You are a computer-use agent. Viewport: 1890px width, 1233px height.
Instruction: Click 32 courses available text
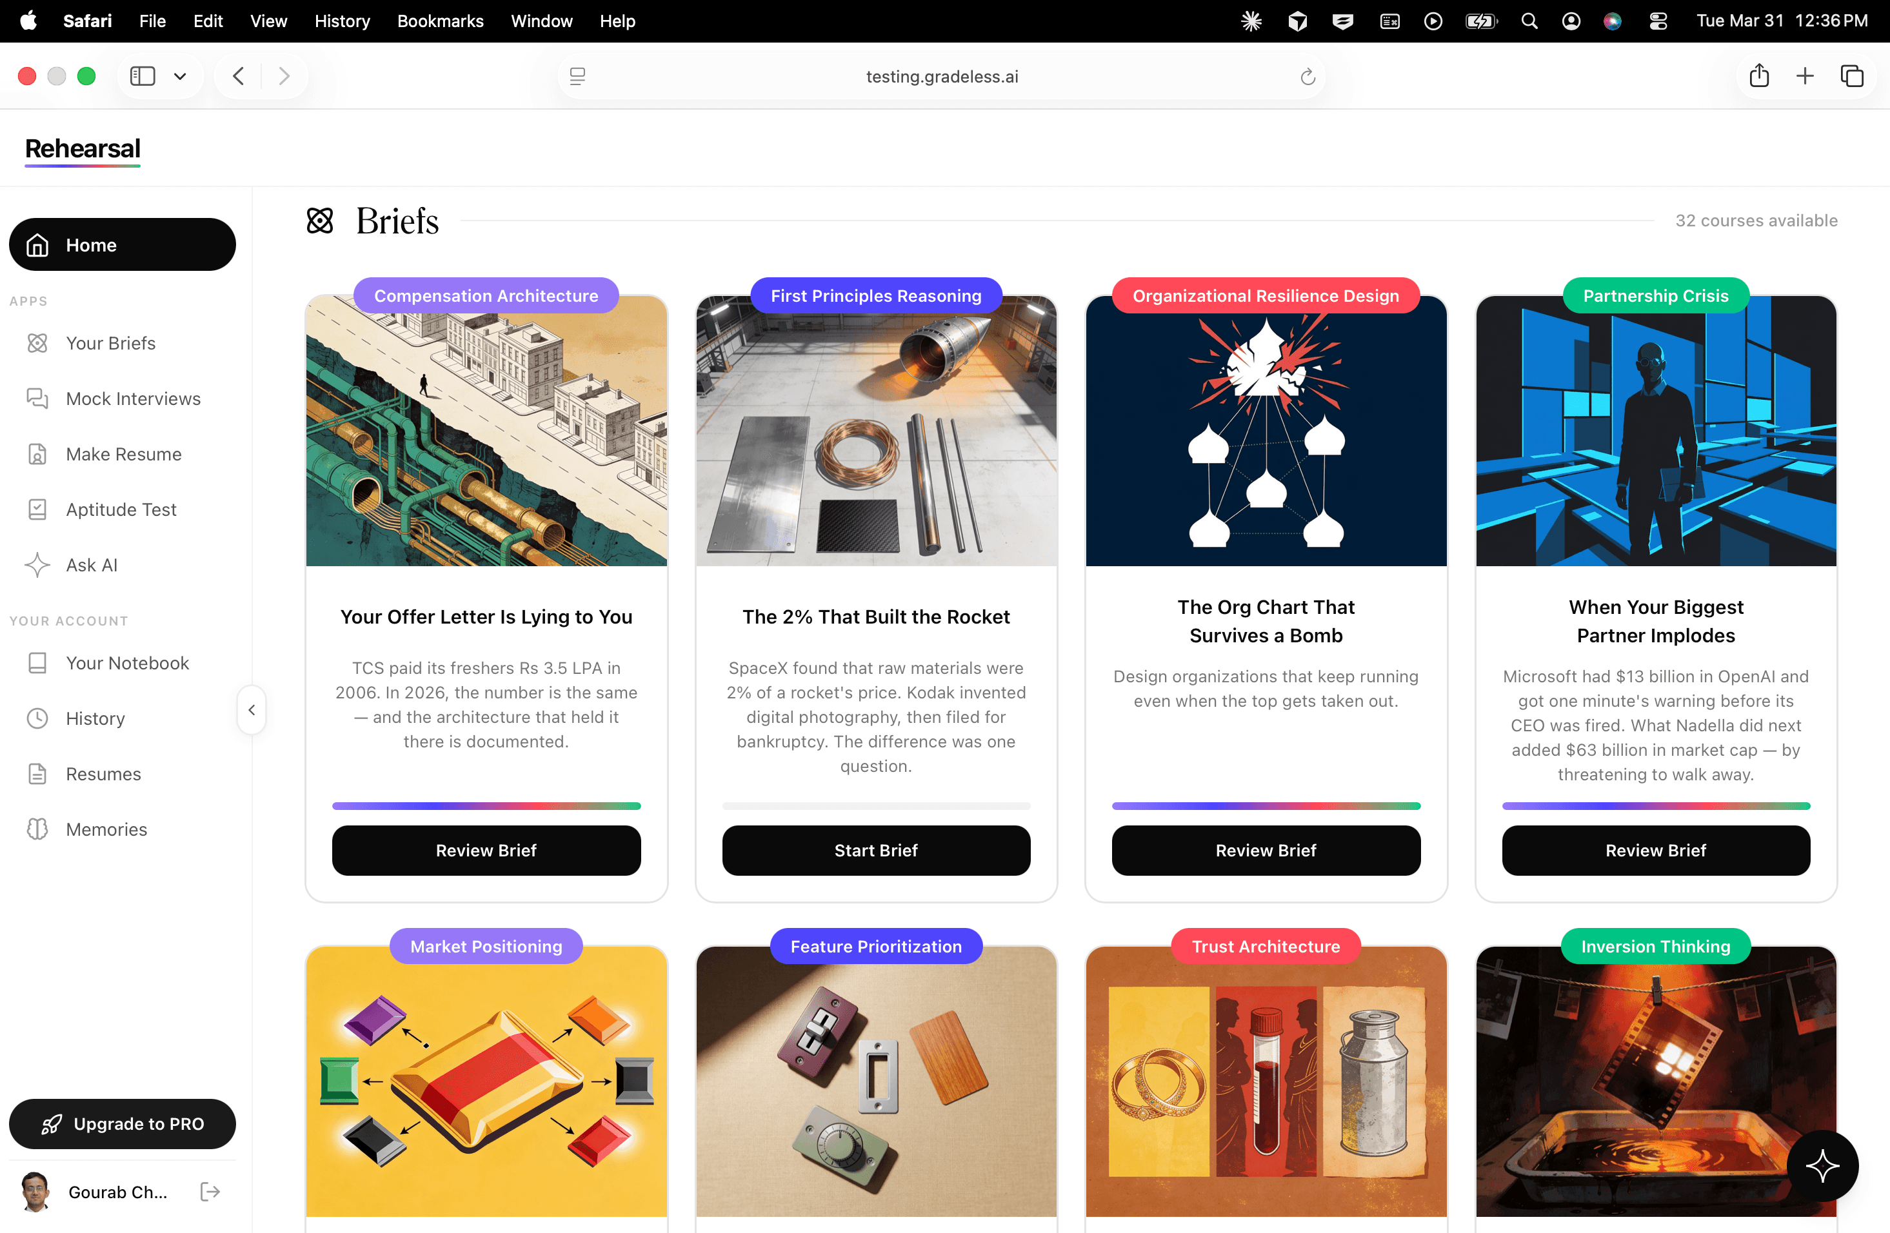pyautogui.click(x=1756, y=221)
